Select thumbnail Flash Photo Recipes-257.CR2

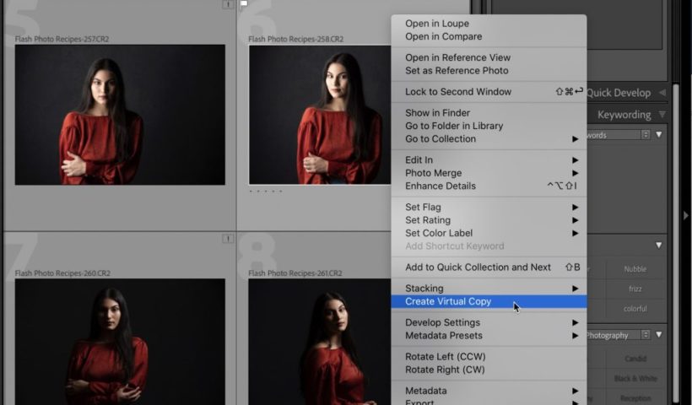[120, 115]
